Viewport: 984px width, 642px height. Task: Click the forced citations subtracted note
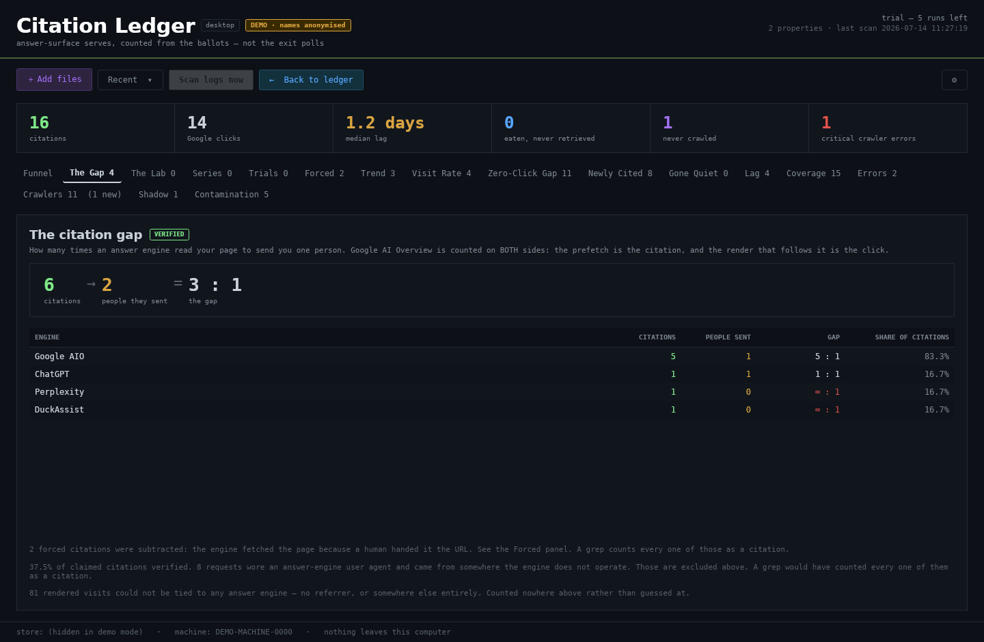coord(409,550)
